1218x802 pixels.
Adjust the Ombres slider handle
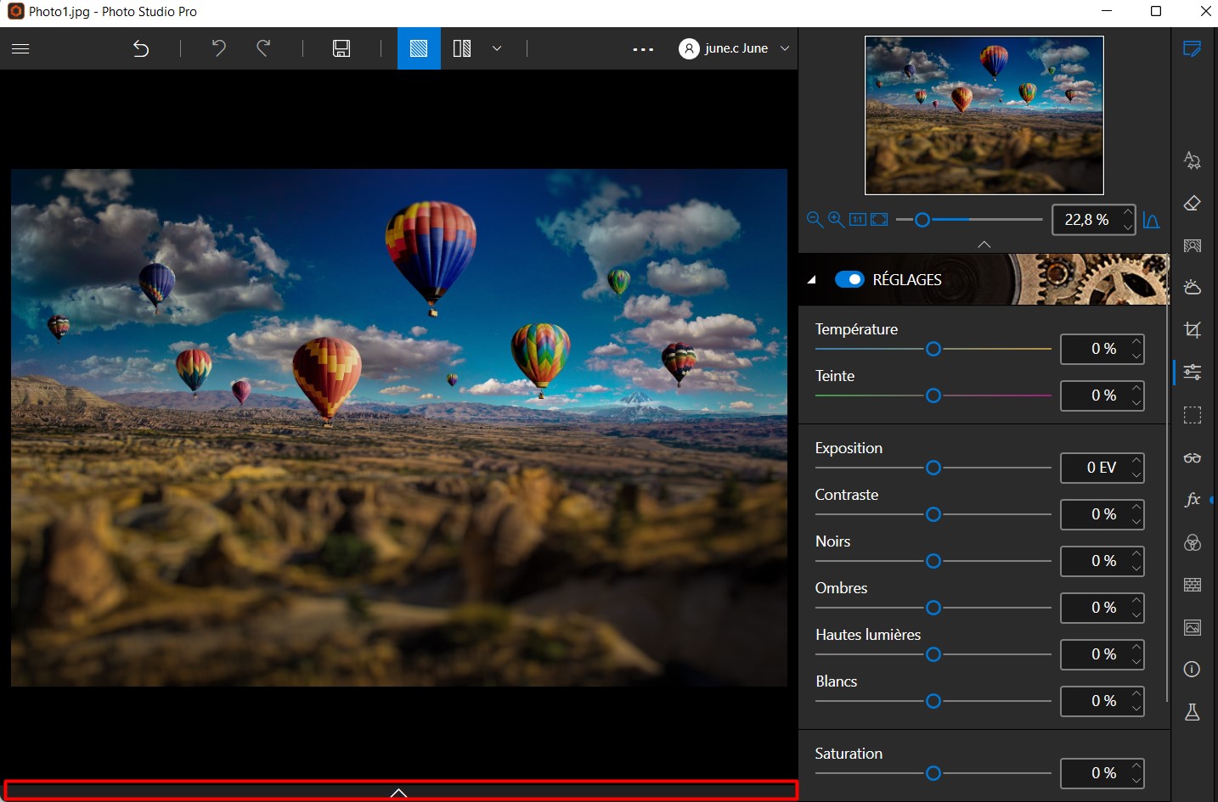[x=933, y=608]
